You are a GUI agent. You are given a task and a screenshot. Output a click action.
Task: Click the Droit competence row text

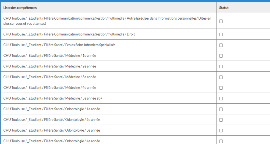pyautogui.click(x=69, y=34)
